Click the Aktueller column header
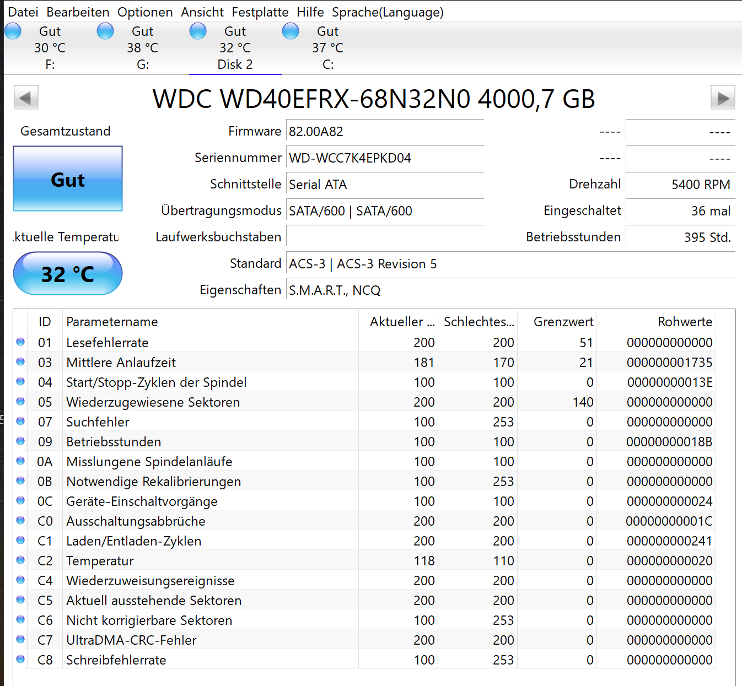Screen dimensions: 742x686 (398, 322)
